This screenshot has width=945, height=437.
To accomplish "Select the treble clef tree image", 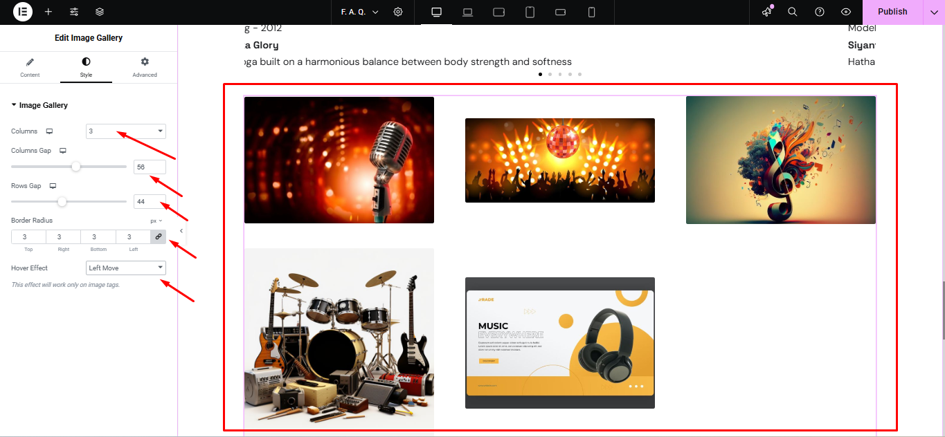I will (781, 160).
